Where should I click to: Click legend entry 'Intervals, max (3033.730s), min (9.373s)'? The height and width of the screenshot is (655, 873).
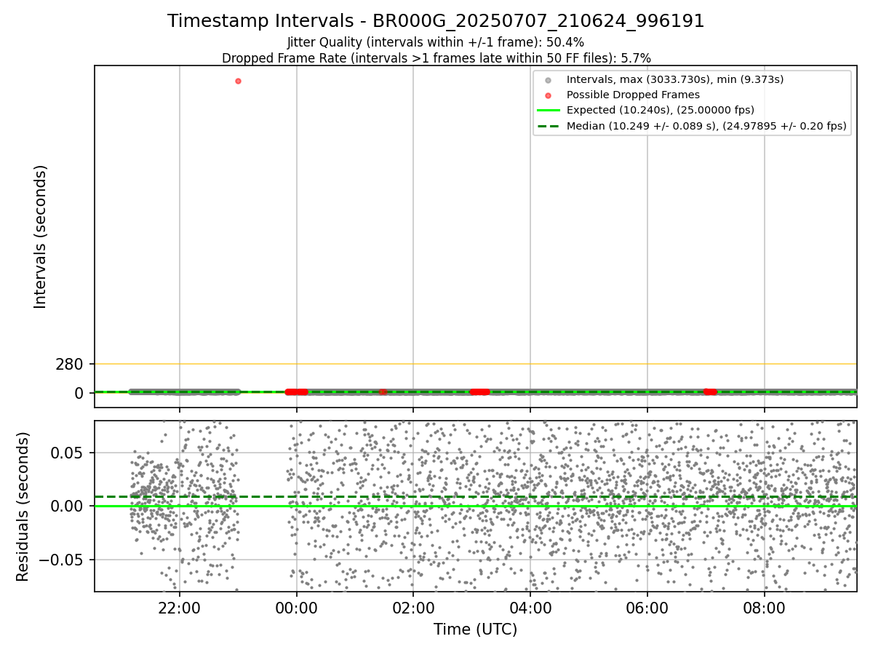tap(675, 79)
